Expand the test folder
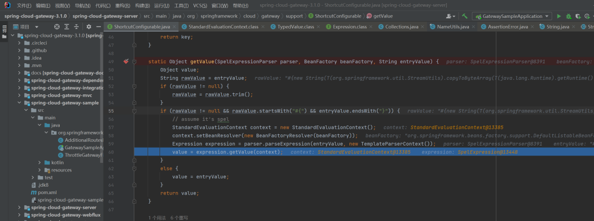This screenshot has height=221, width=594. (33, 177)
